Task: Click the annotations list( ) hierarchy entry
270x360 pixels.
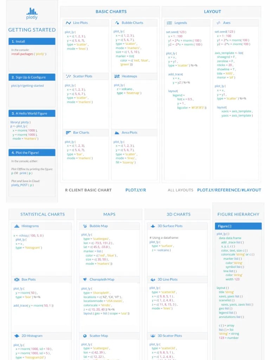Action: coord(231,317)
